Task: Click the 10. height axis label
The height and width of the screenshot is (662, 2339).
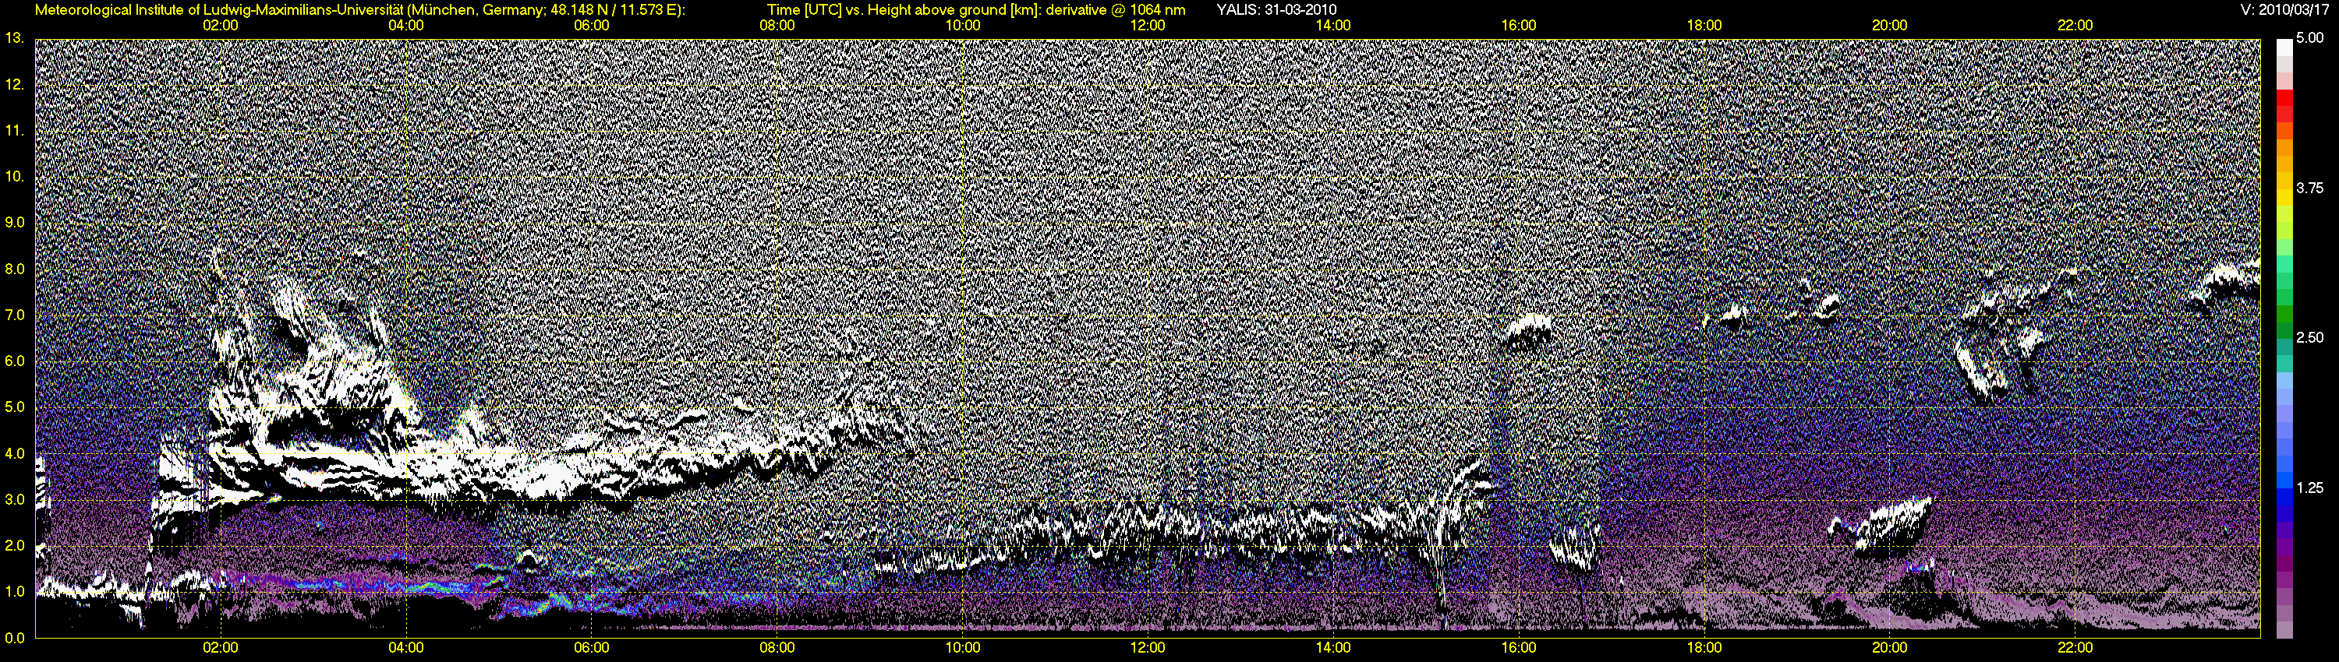Action: pos(13,177)
